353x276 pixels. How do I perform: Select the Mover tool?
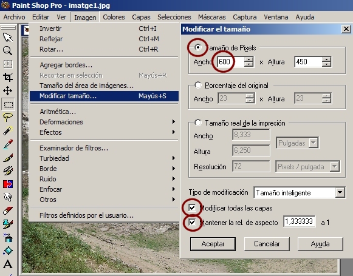point(8,91)
